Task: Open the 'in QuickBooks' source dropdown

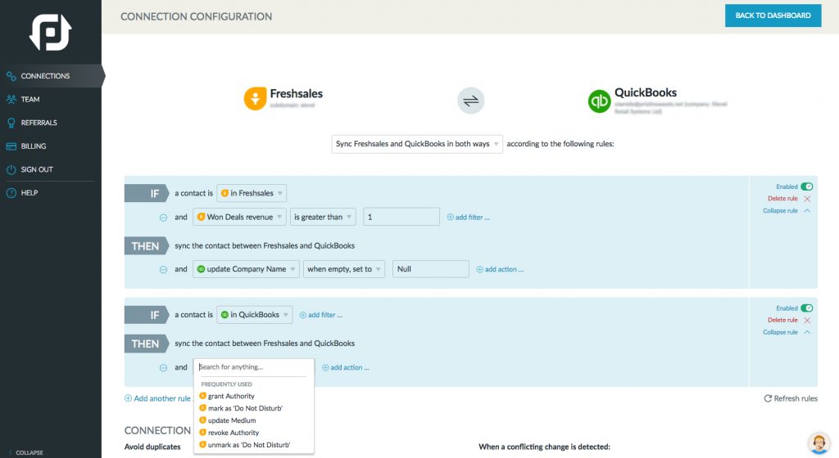Action: (255, 315)
